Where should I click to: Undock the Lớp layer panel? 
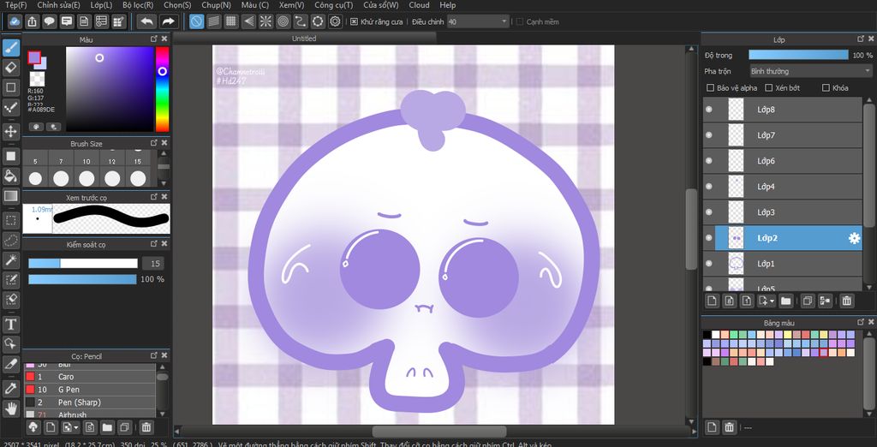pos(861,39)
